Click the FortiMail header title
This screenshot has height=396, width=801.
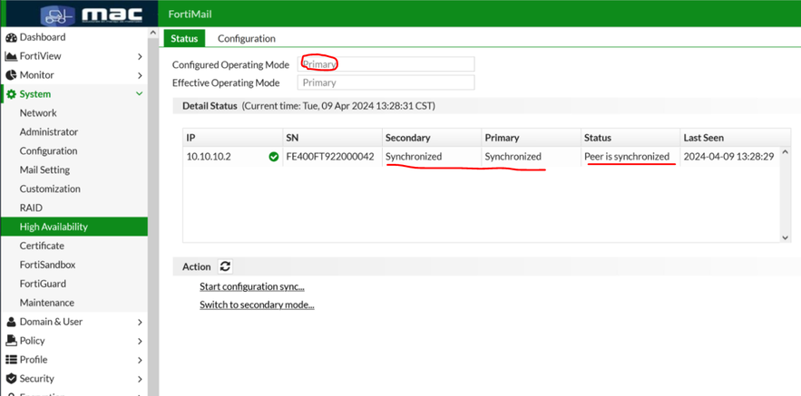tap(190, 14)
